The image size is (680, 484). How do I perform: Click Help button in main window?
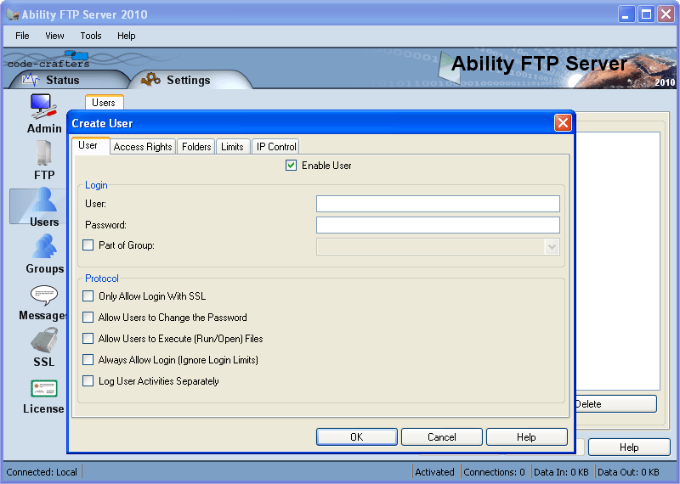tap(629, 447)
